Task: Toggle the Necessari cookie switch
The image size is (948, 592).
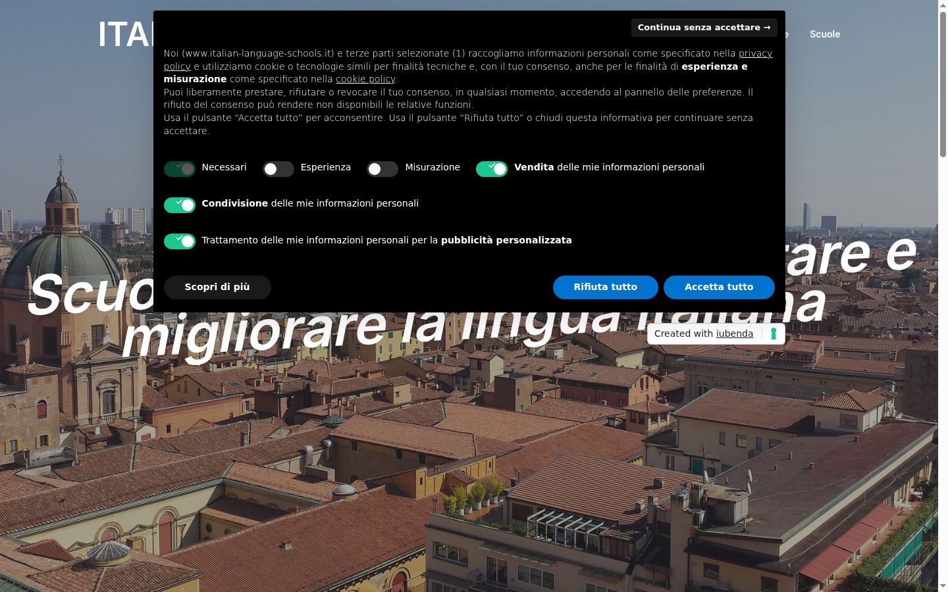Action: pos(180,169)
